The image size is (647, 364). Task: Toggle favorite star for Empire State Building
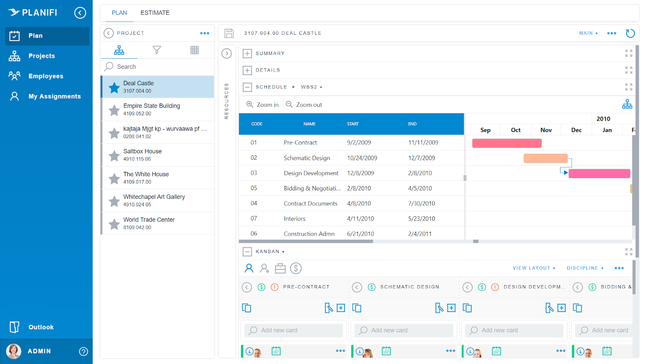(114, 110)
